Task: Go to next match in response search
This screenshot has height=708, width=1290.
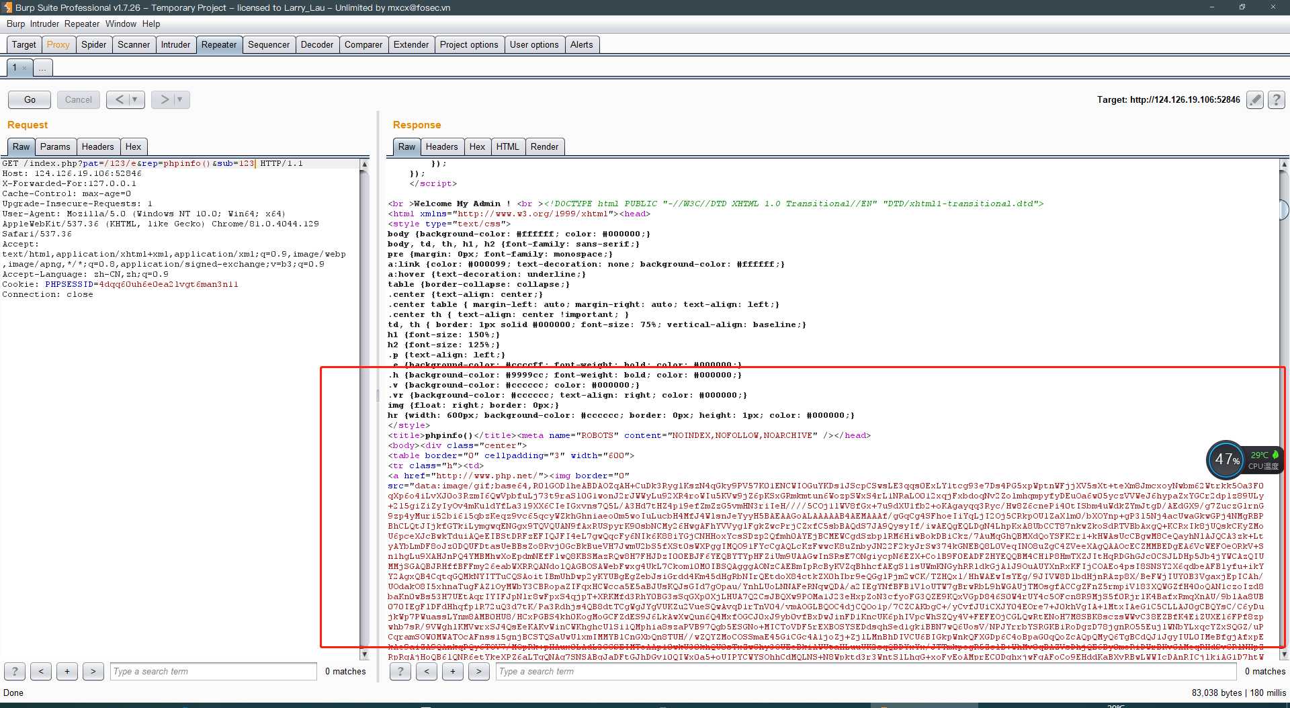Action: coord(479,671)
